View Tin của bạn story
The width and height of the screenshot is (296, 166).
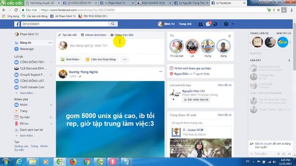pos(177,46)
